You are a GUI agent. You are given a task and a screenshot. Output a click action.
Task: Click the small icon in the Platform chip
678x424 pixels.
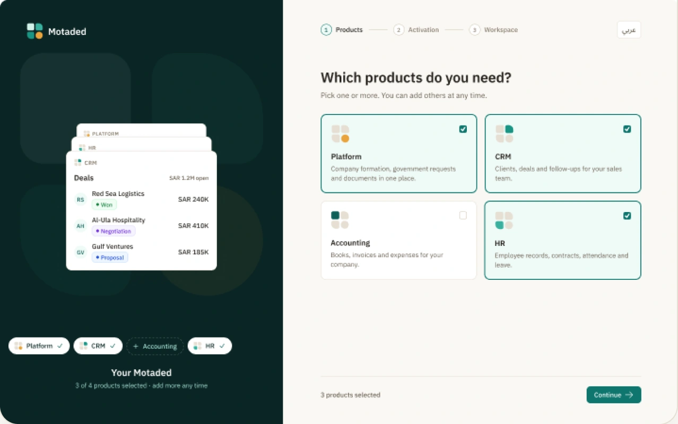point(19,346)
